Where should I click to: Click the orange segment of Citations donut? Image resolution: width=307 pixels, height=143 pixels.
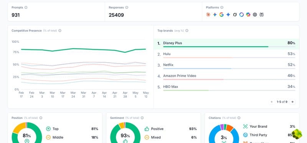click(x=230, y=128)
